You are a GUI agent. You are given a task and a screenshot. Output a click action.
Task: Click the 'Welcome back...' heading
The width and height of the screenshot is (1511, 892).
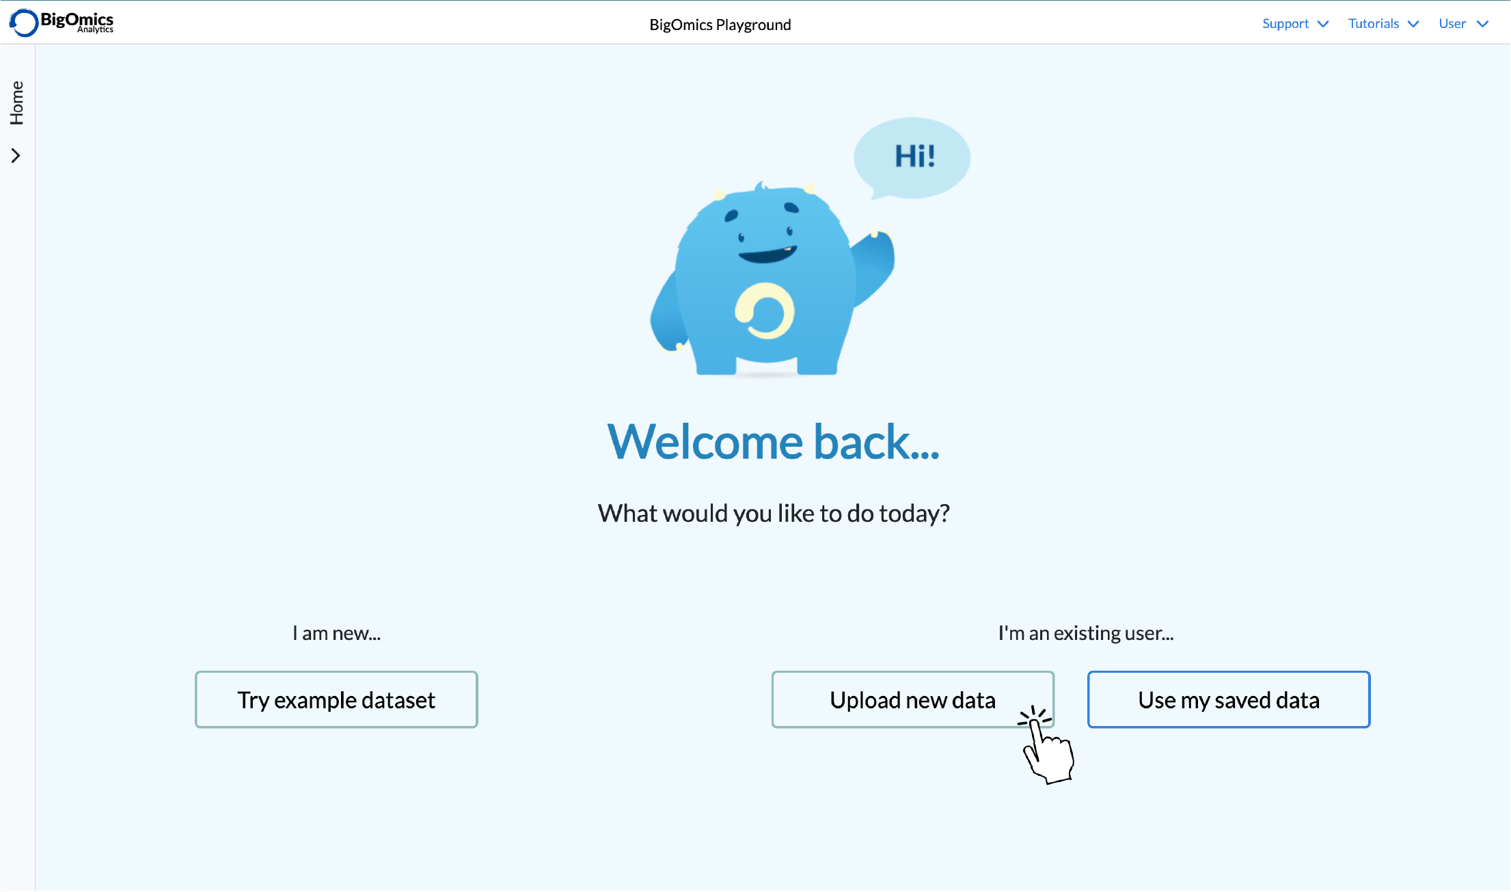point(773,443)
